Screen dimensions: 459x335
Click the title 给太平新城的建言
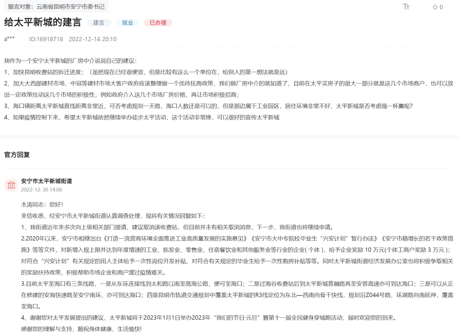point(42,22)
